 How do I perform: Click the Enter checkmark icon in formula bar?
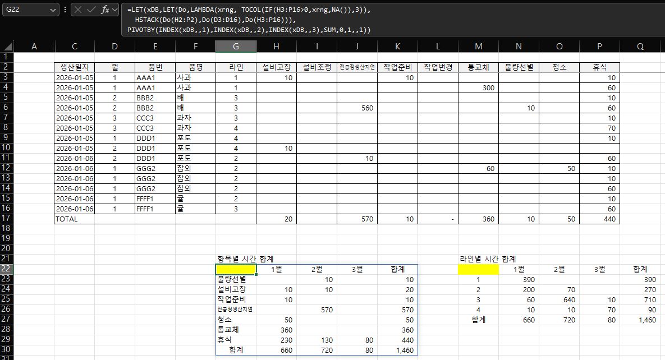click(x=91, y=10)
